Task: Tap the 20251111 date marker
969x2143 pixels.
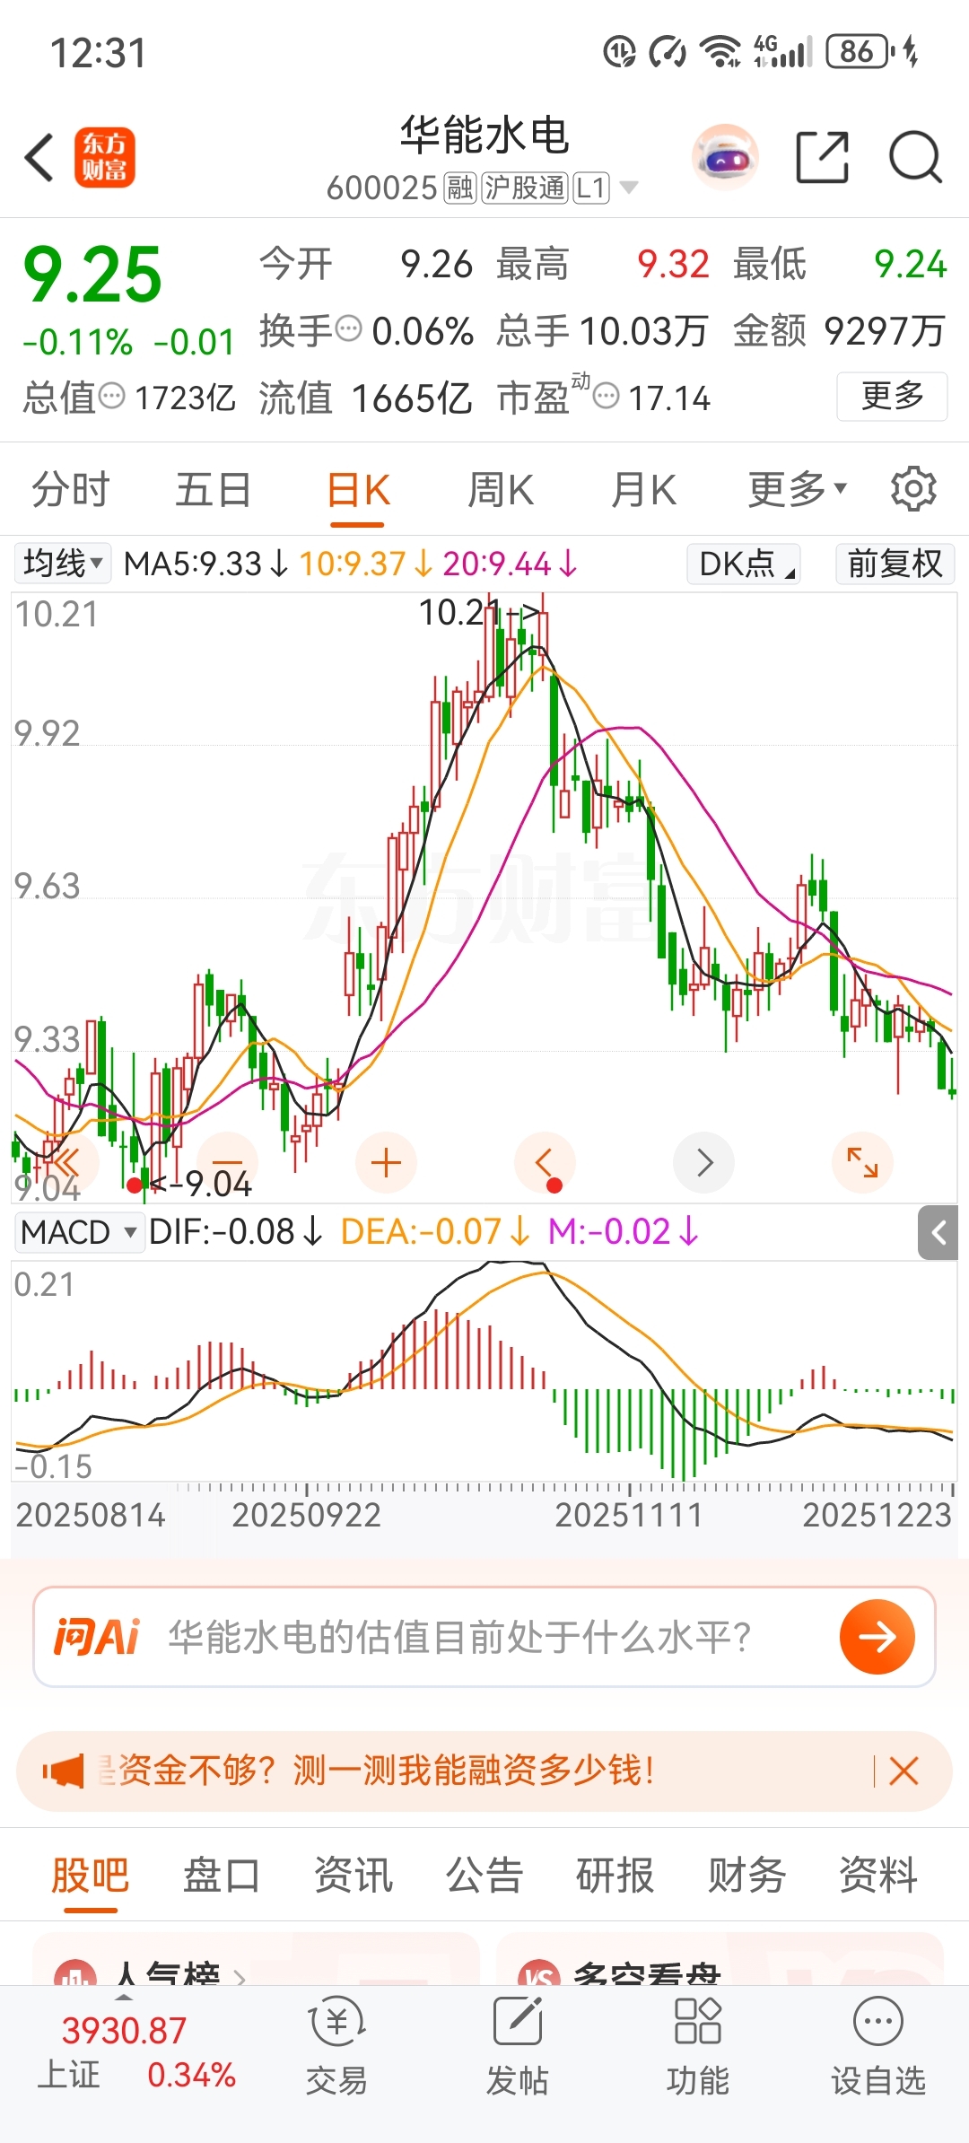Action: [x=629, y=1515]
